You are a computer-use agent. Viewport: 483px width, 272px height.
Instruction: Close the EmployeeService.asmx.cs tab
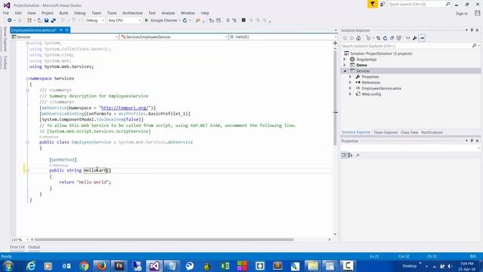67,30
